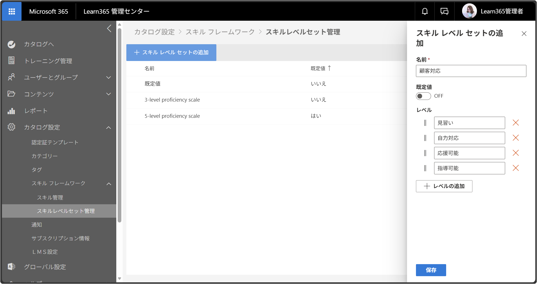Expand the ユーザーとグループ section
Viewport: 537px width, 284px height.
click(109, 78)
